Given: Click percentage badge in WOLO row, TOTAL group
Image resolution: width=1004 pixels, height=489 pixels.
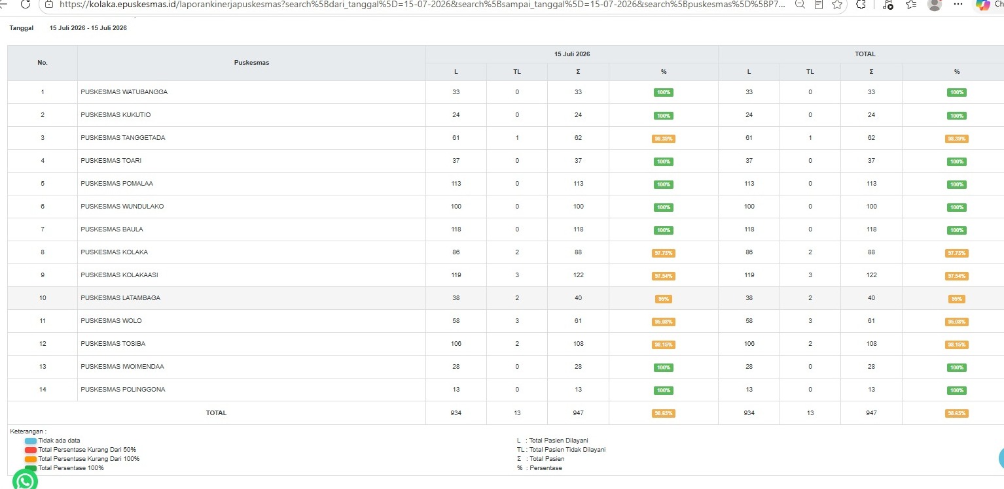Looking at the screenshot, I should tap(957, 322).
